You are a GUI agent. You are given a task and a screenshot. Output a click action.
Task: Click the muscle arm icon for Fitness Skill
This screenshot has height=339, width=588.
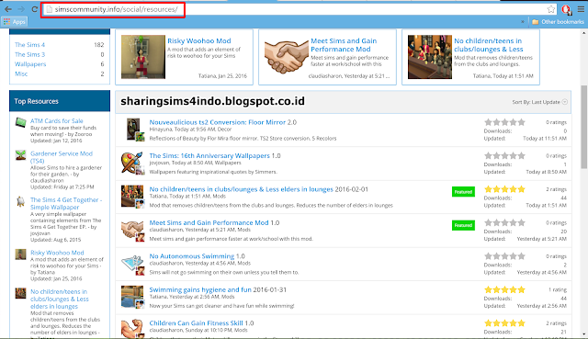pyautogui.click(x=132, y=329)
